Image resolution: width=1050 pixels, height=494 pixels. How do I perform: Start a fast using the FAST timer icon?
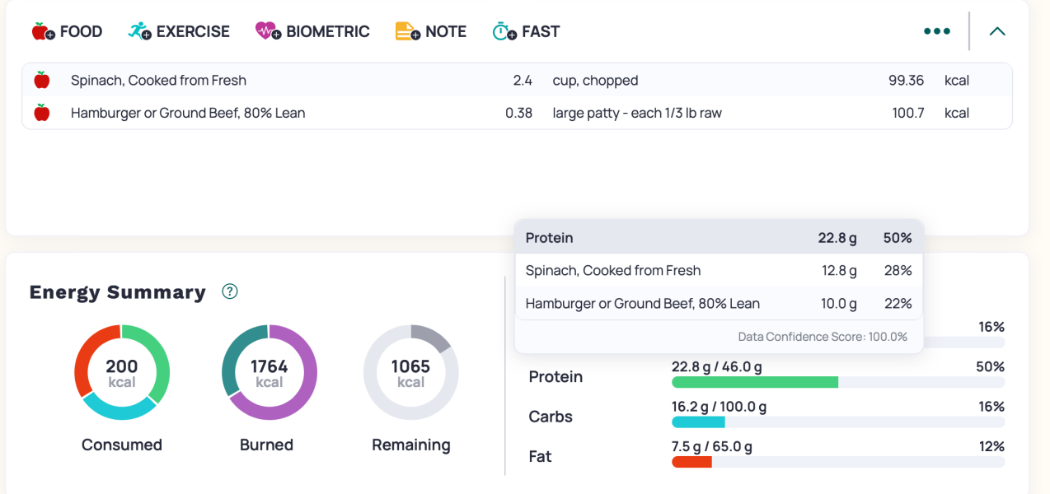pyautogui.click(x=502, y=30)
